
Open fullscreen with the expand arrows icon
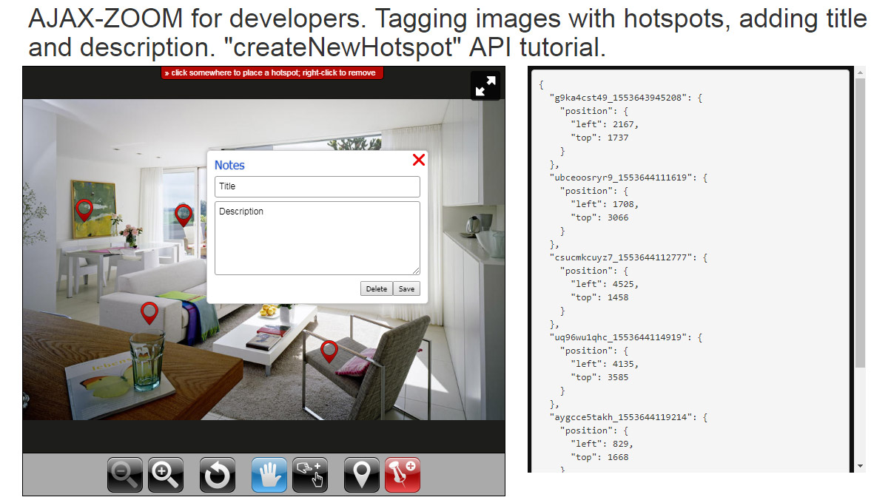485,86
